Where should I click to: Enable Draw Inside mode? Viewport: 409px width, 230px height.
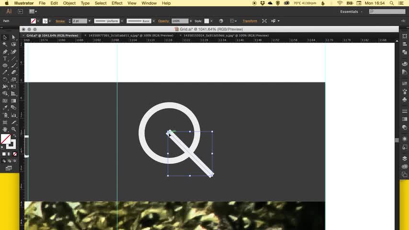point(15,161)
